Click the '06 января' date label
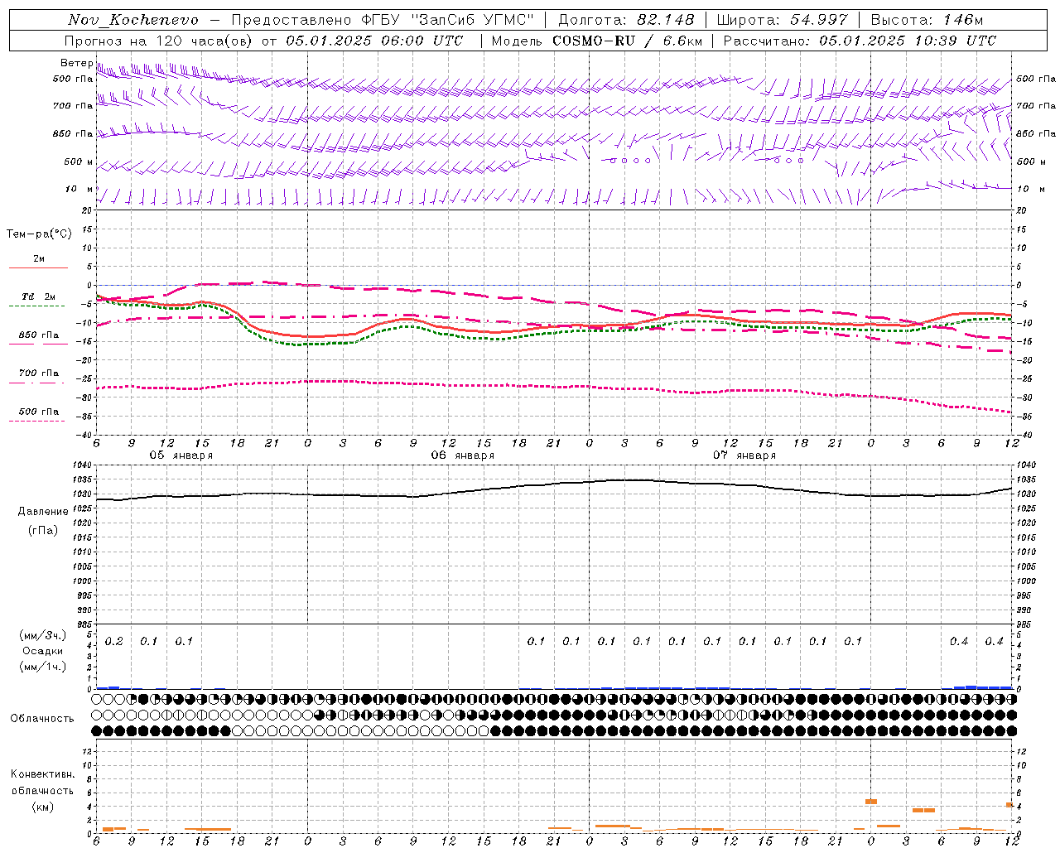1060x848 pixels. 463,455
